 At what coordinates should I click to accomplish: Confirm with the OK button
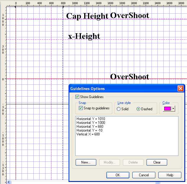point(118,175)
